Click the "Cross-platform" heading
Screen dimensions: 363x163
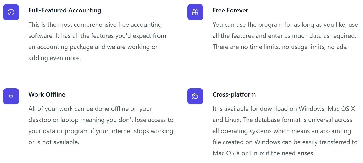[x=234, y=94]
